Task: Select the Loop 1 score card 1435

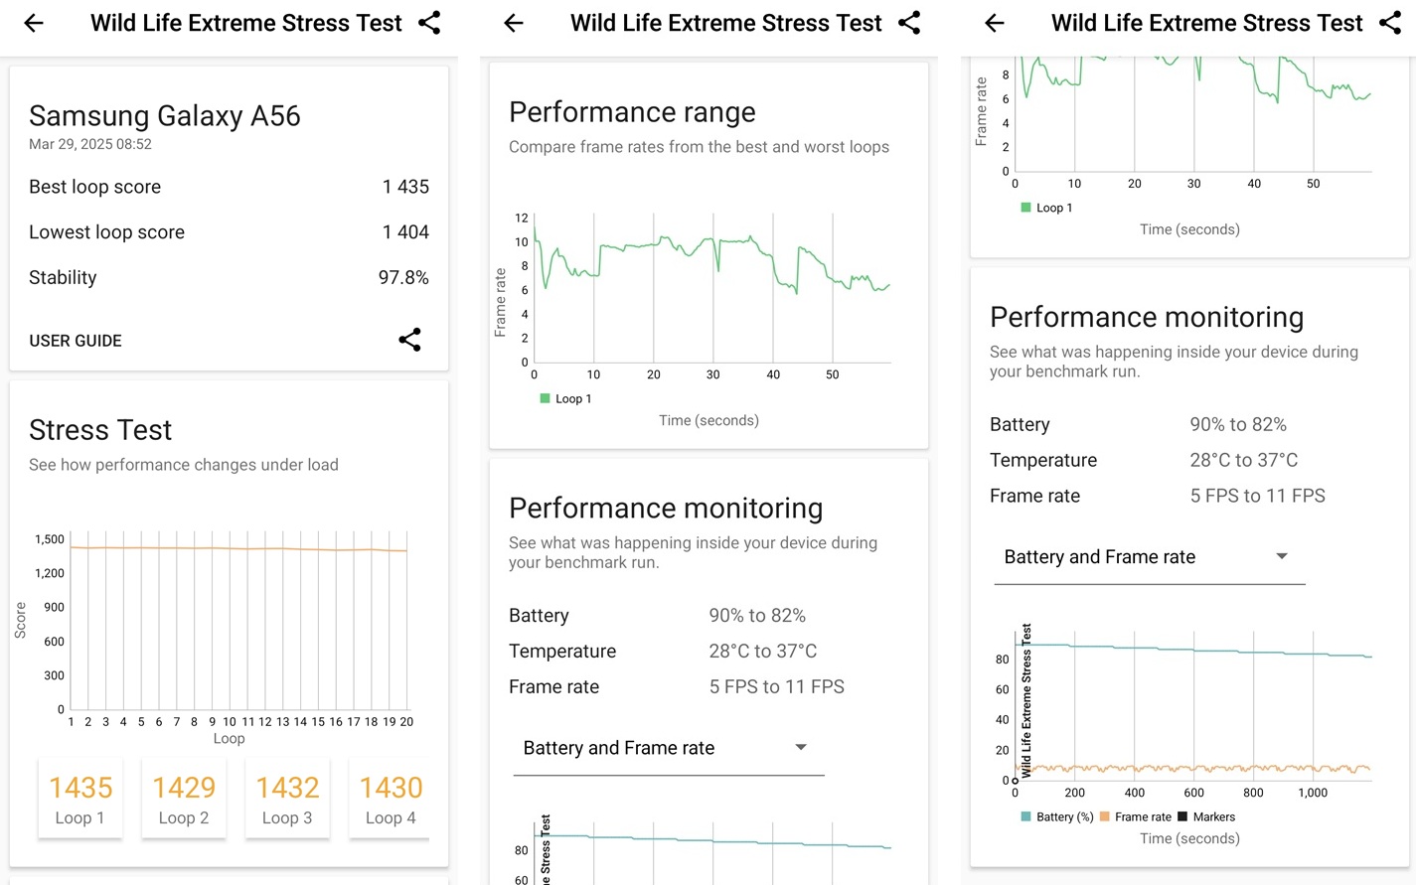Action: [x=80, y=799]
